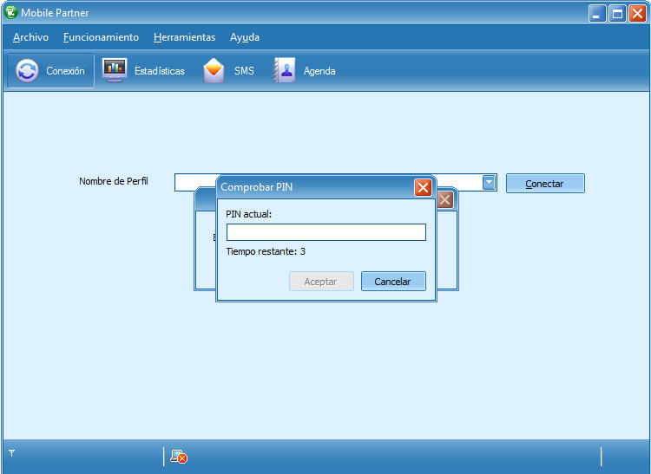The height and width of the screenshot is (474, 651).
Task: Click the signal strength icon in status bar
Action: pos(12,453)
